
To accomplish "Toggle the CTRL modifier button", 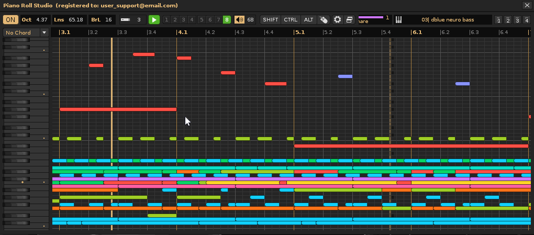I will (x=291, y=20).
